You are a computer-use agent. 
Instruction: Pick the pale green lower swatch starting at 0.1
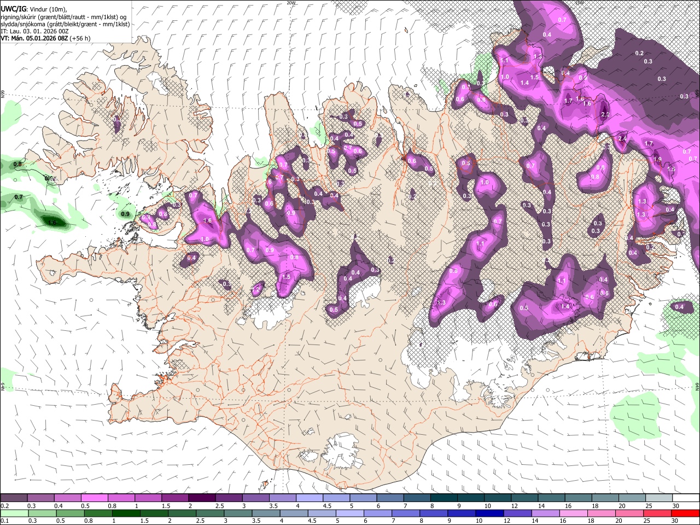click(14, 513)
